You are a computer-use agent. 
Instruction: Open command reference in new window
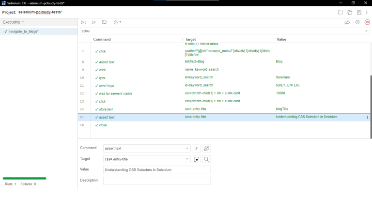pyautogui.click(x=206, y=148)
